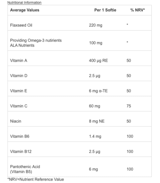The image size is (160, 183).
Task: Click the Per 1 Softie column header
Action: [x=105, y=10]
